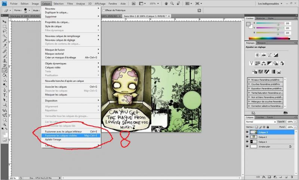Screen dimensions: 299x180
Task: Open Les indispensables workspace dropdown
Action: pos(270,4)
